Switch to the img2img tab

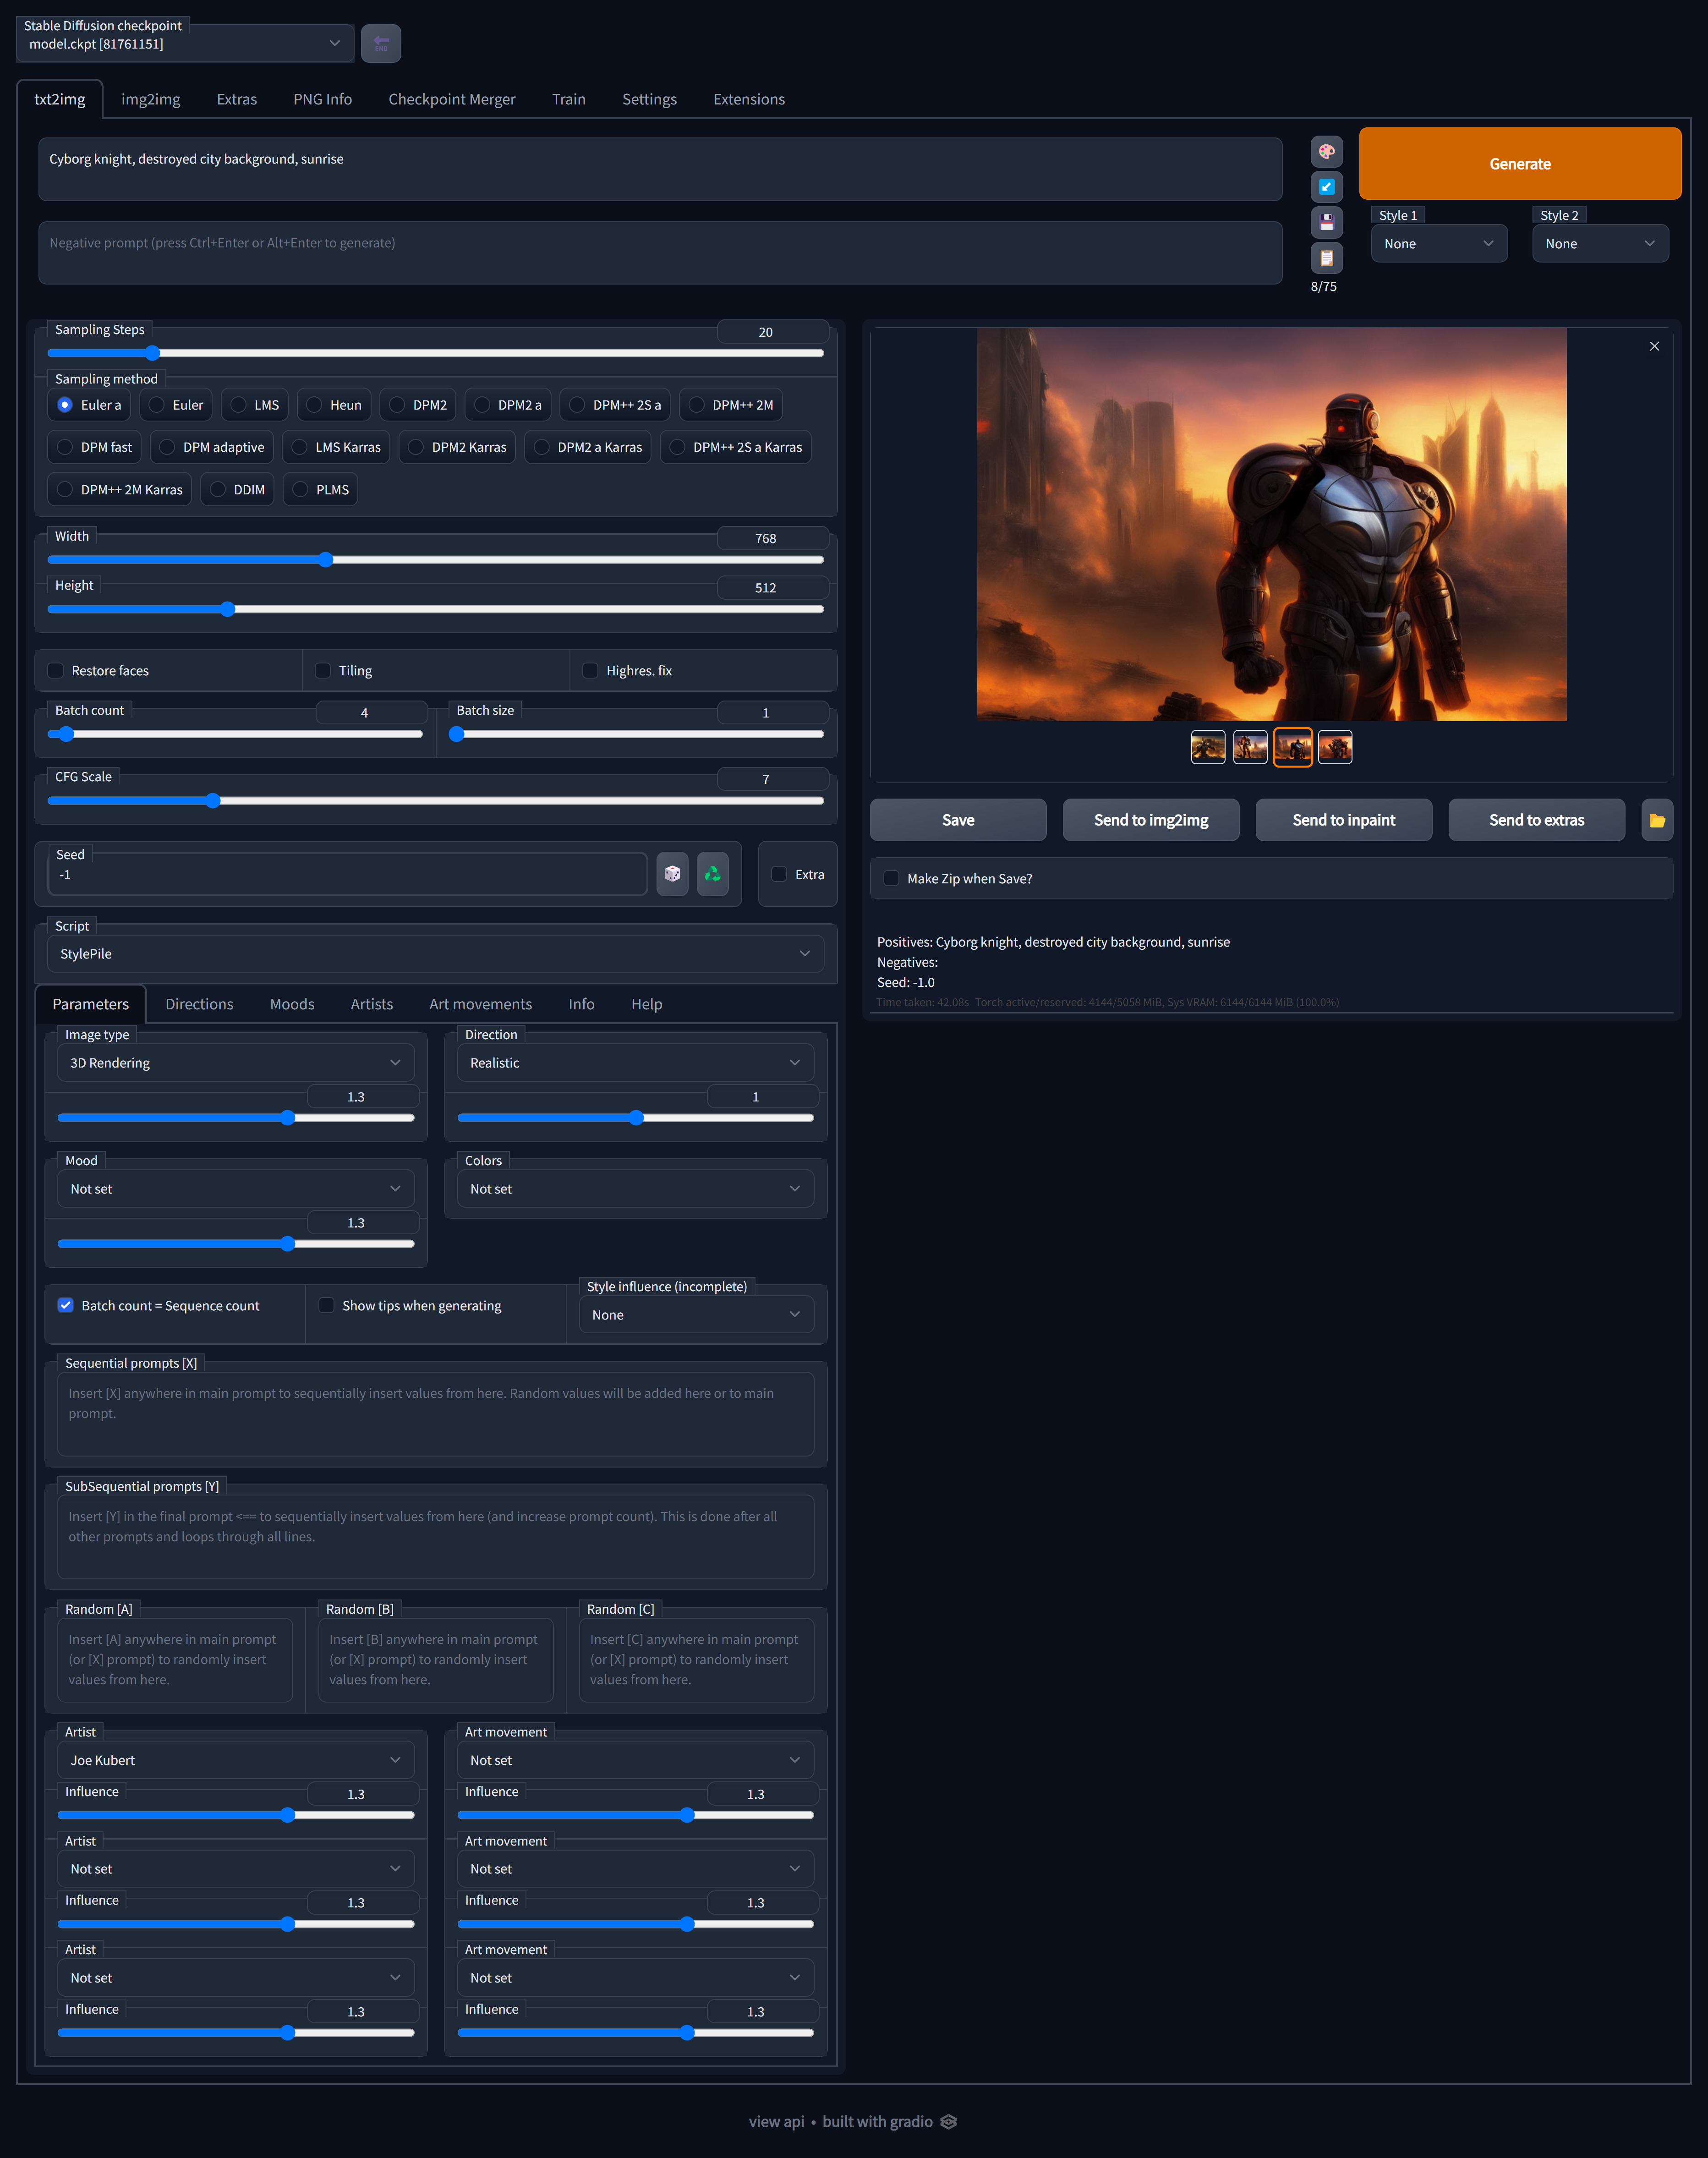point(151,99)
